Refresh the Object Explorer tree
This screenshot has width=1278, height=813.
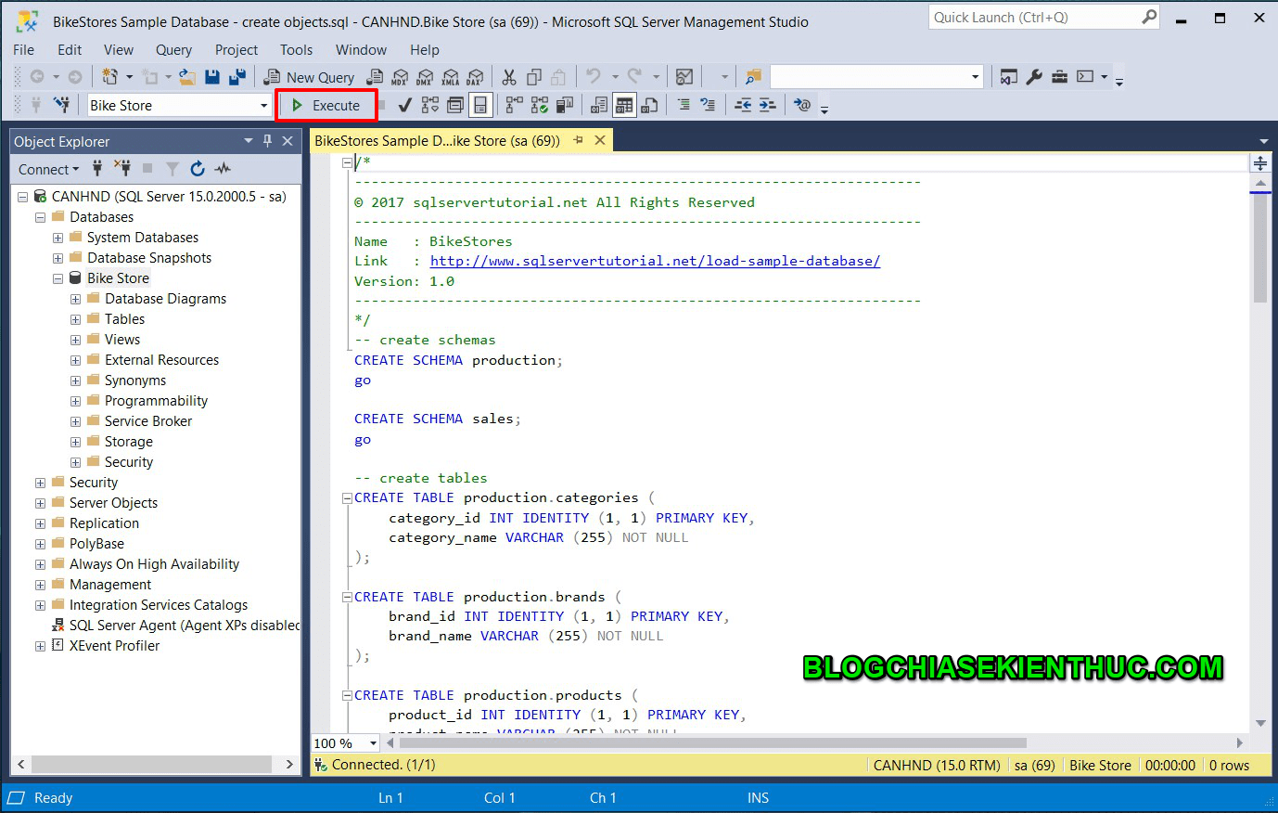198,169
